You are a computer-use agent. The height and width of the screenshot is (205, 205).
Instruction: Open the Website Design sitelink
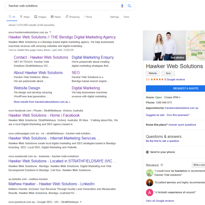[27, 88]
